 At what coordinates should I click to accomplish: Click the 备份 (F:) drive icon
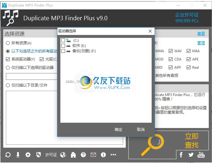pos(68,51)
